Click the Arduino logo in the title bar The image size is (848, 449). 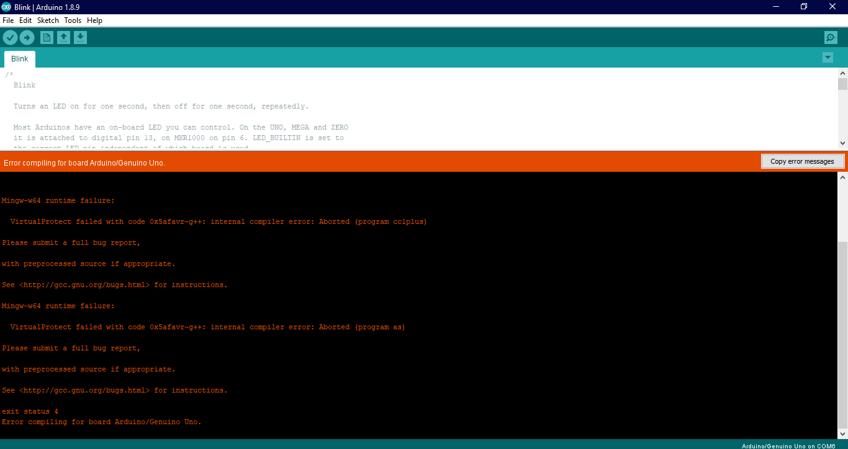[x=6, y=6]
